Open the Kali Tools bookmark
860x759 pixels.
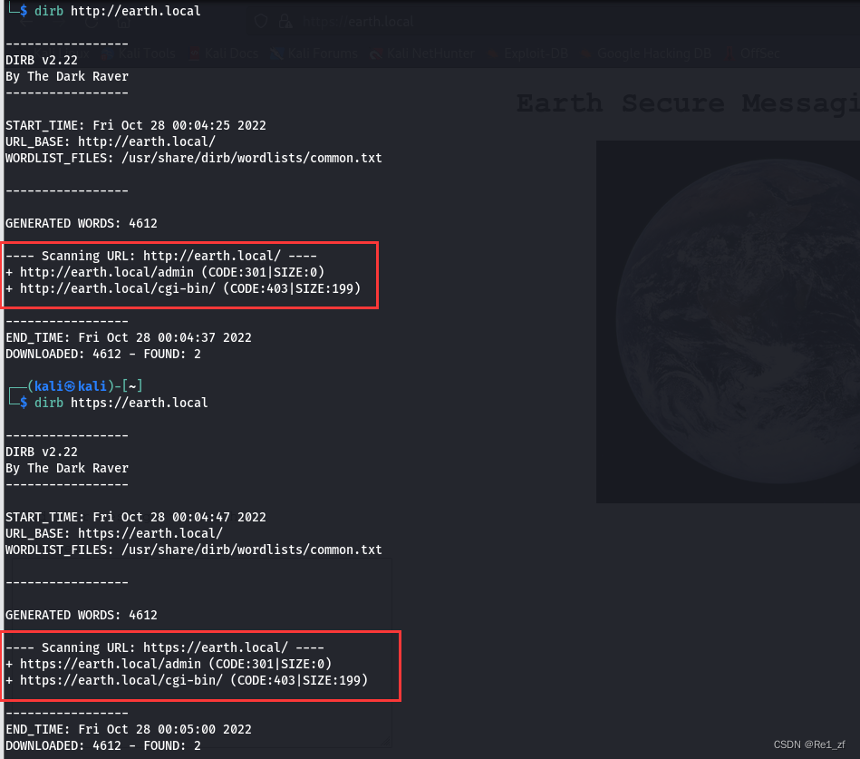click(x=139, y=54)
